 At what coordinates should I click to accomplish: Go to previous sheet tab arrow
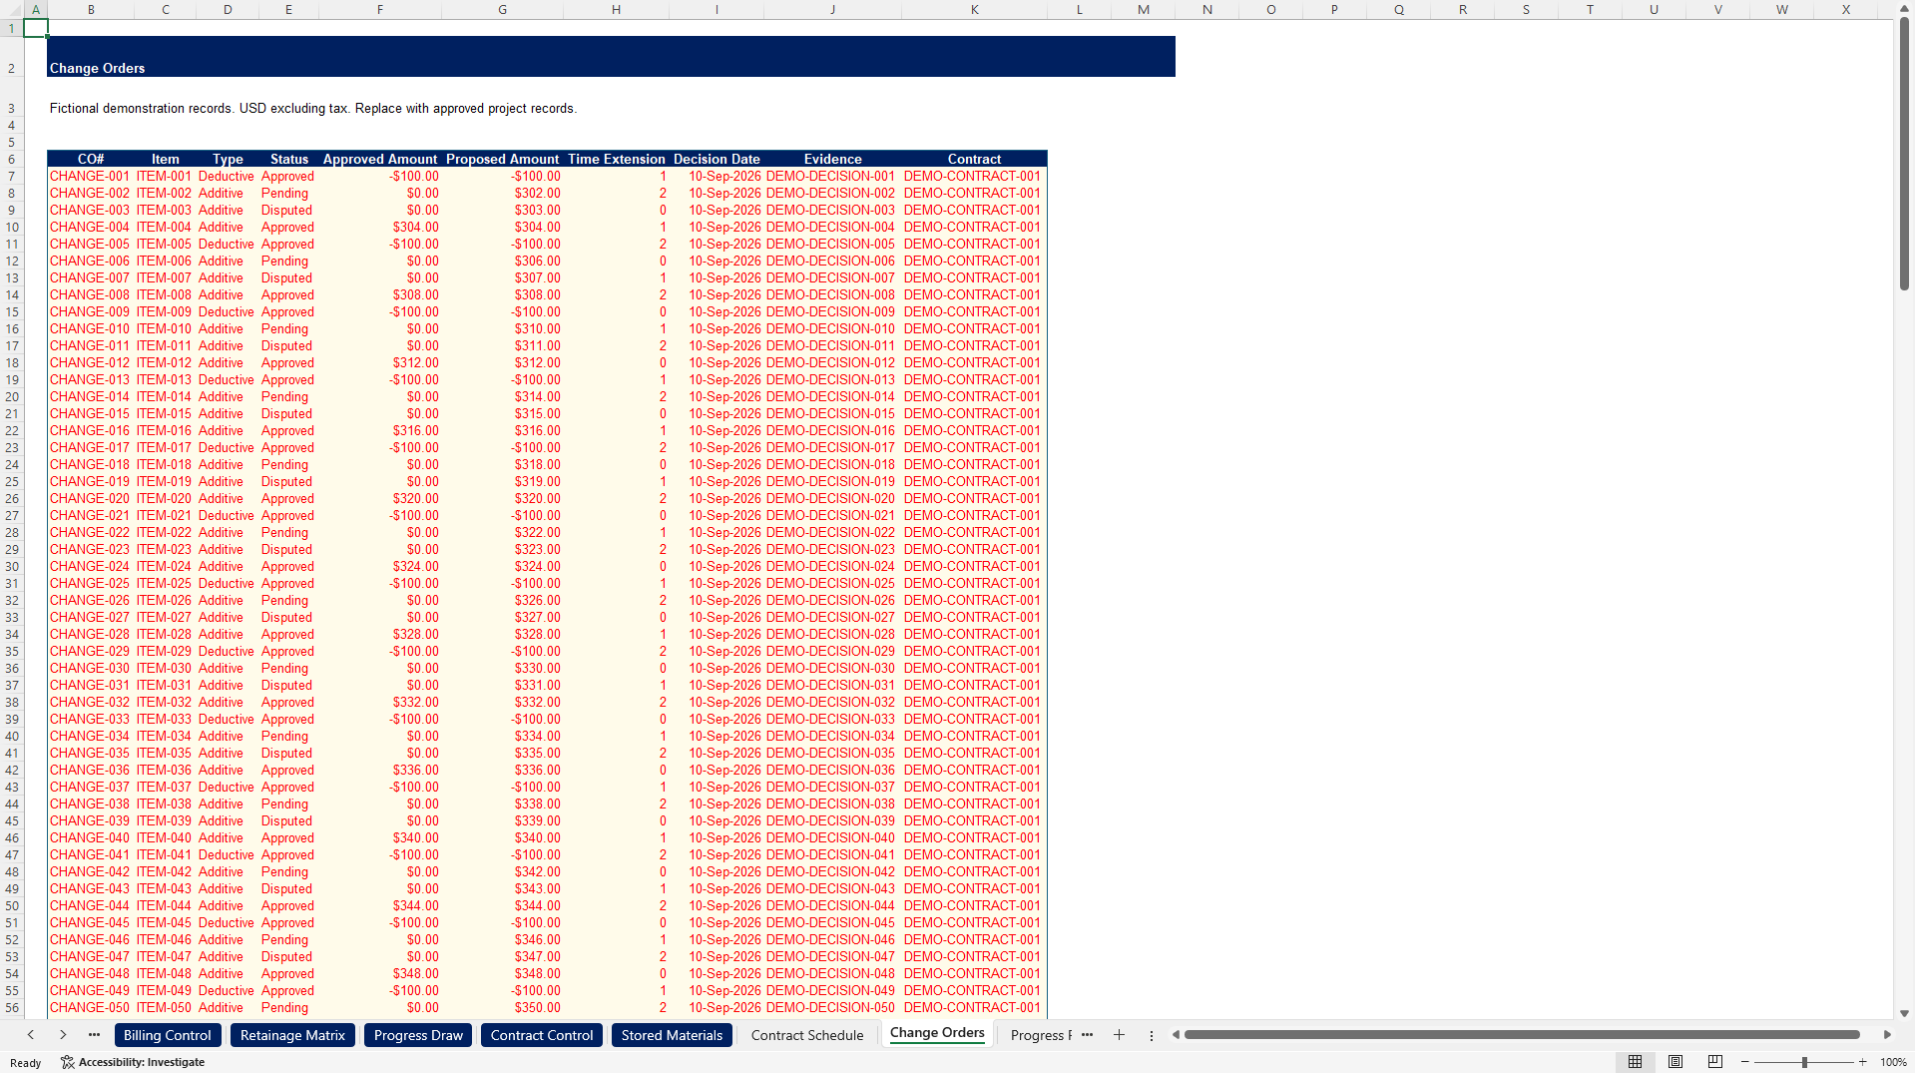pos(31,1035)
